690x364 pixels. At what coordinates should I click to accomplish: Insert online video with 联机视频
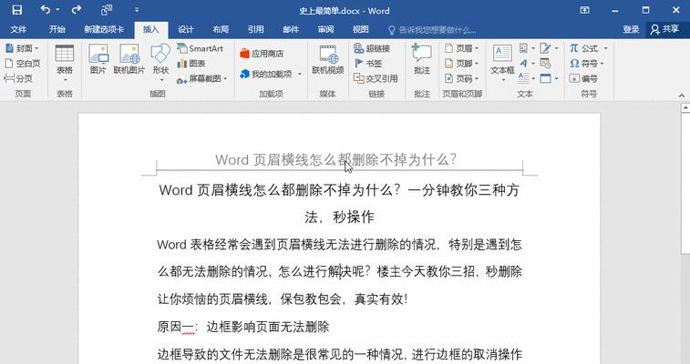[328, 59]
